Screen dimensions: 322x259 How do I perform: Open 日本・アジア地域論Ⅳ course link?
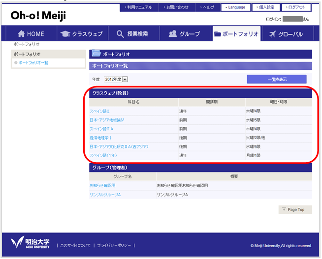[x=107, y=120]
